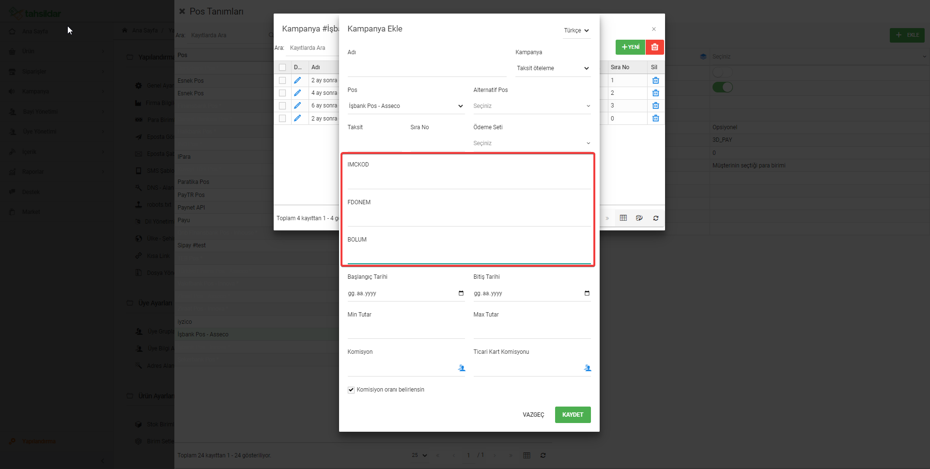
Task: Click the Min Tutar input field
Action: [x=406, y=331]
